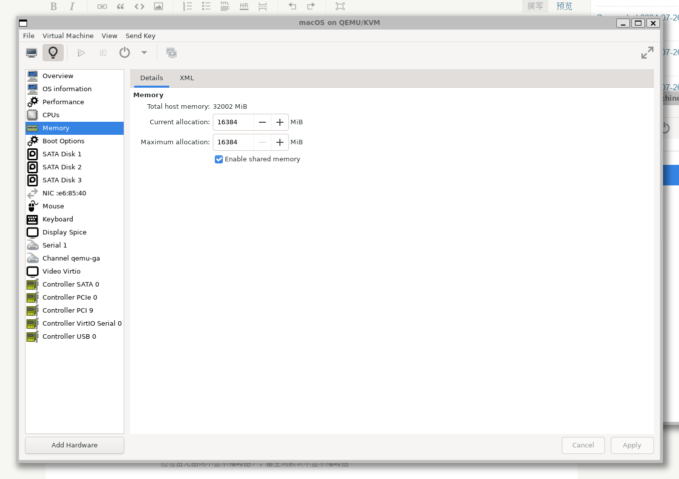Click horizontal rule HR icon in editor
The width and height of the screenshot is (679, 479).
(x=244, y=6)
